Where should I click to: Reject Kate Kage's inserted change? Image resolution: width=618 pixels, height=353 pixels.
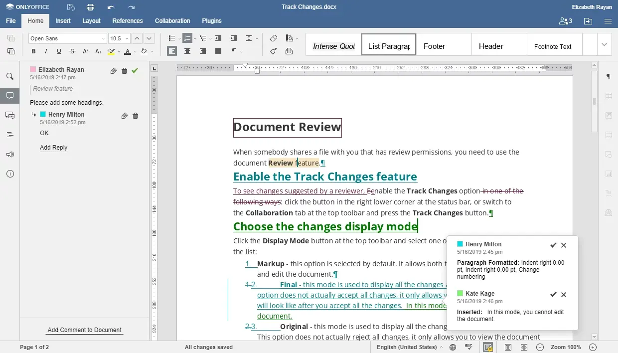[564, 295]
